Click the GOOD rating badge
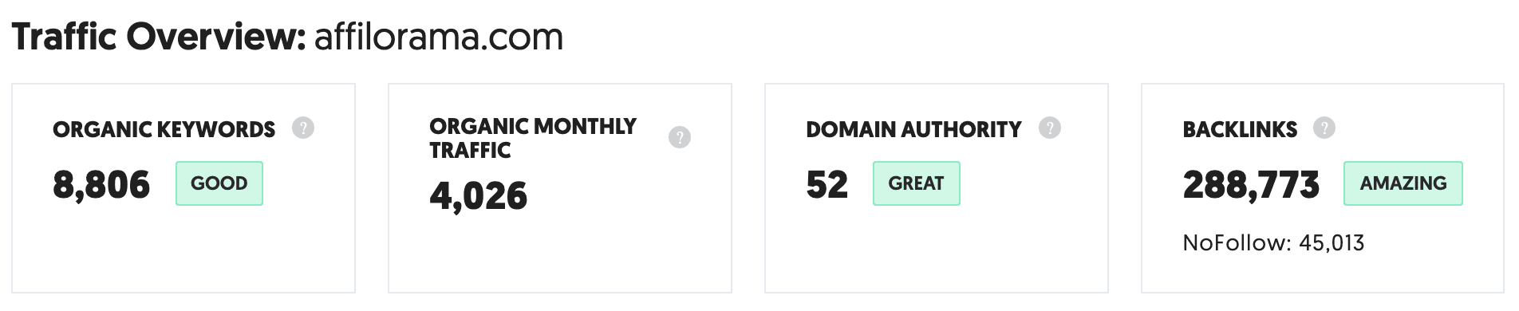 click(219, 183)
